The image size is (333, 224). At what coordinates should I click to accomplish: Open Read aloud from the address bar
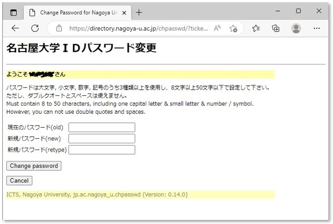(217, 28)
